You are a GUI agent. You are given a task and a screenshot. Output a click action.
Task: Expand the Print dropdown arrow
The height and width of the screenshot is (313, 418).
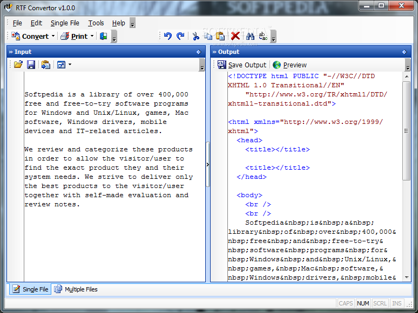92,36
